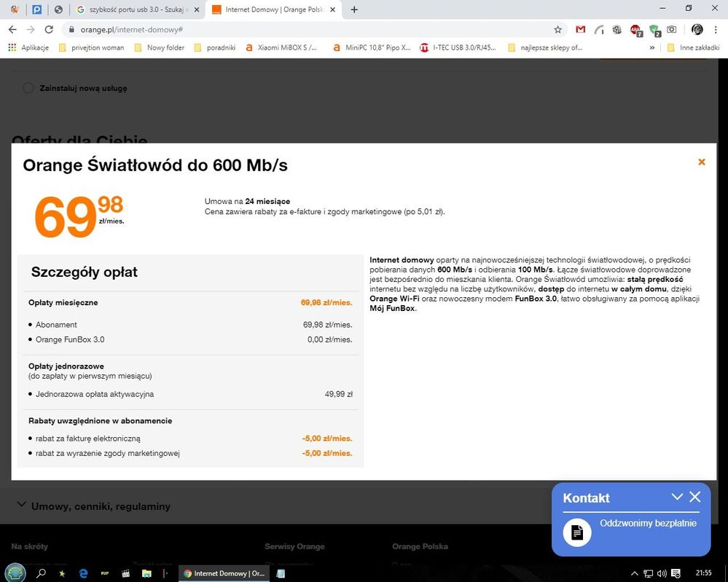728x582 pixels.
Task: Open the first pinned tab
Action: (x=15, y=9)
